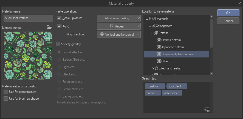Screen dimensions: 243x119
Task: Enable the Specify overlay checkbox
Action: pos(58,44)
